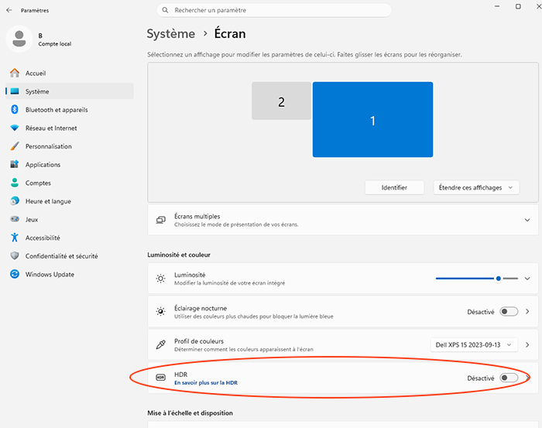Open the Étendre ces affichages dropdown

476,187
